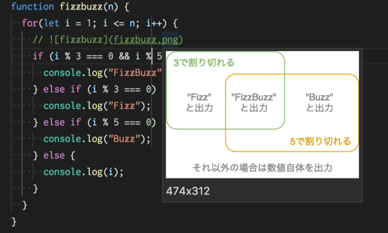
Task: Click the else if (i % 5 === 0) line
Action: pos(94,122)
